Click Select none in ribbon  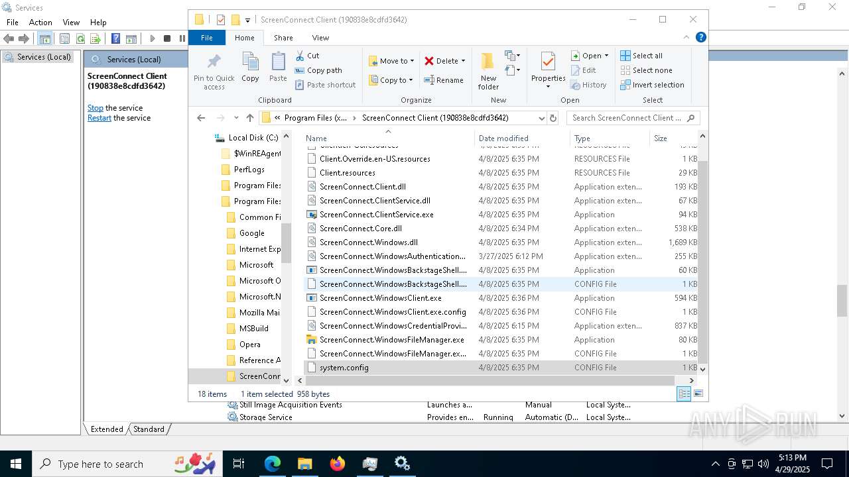coord(646,70)
